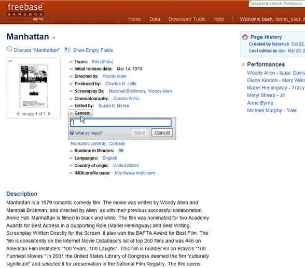Click the Show Empty Fields list icon
The image size is (305, 268).
pos(67,50)
